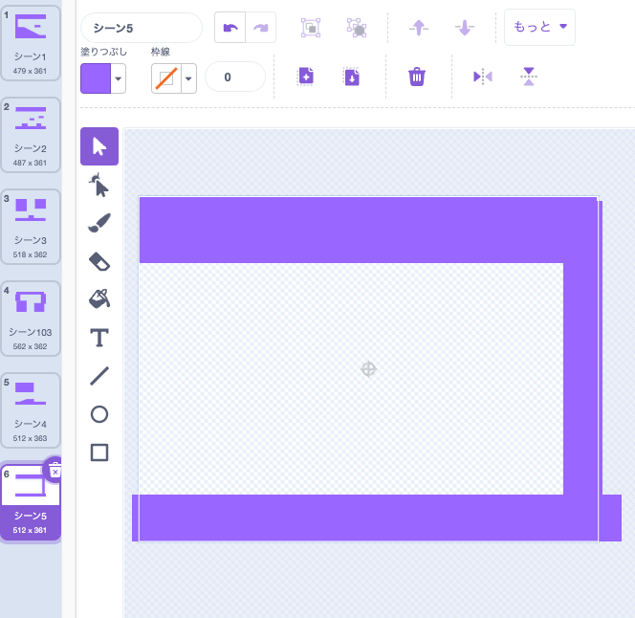Send shape backward one layer
This screenshot has height=618, width=635.
click(x=465, y=28)
